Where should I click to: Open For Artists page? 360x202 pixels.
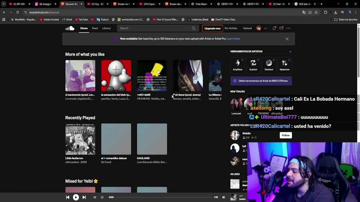click(x=231, y=28)
